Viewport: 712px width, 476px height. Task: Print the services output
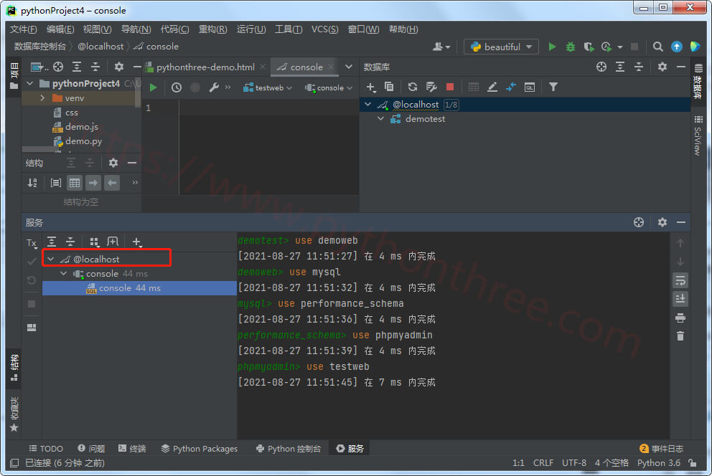pyautogui.click(x=680, y=318)
